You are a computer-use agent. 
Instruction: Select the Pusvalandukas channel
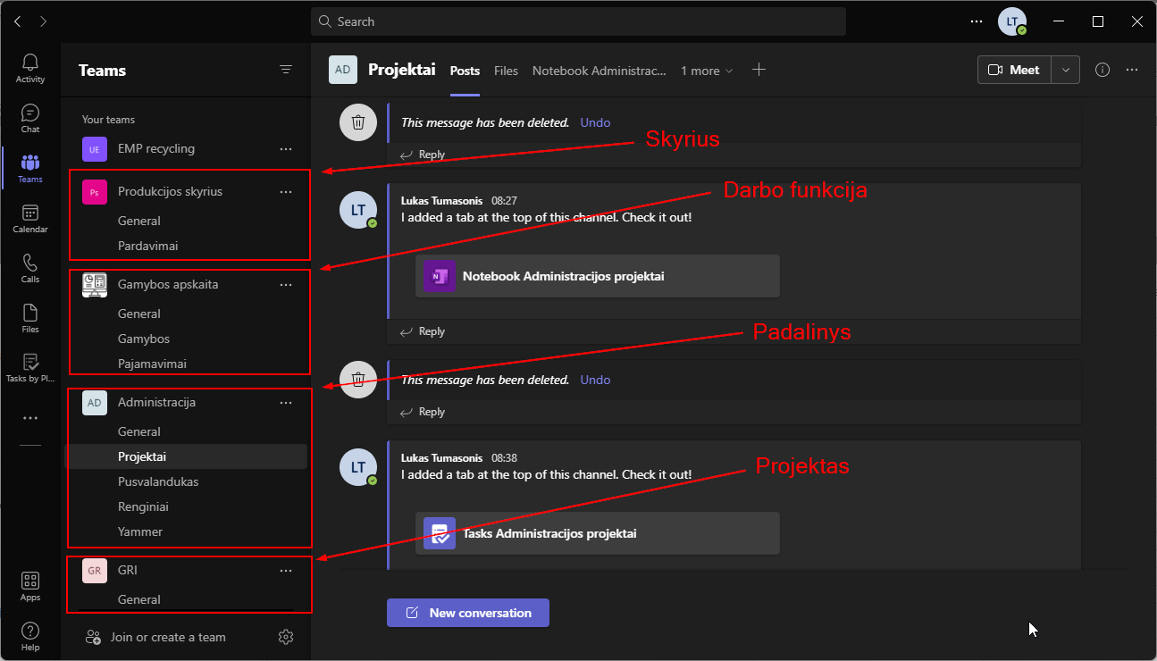[158, 481]
